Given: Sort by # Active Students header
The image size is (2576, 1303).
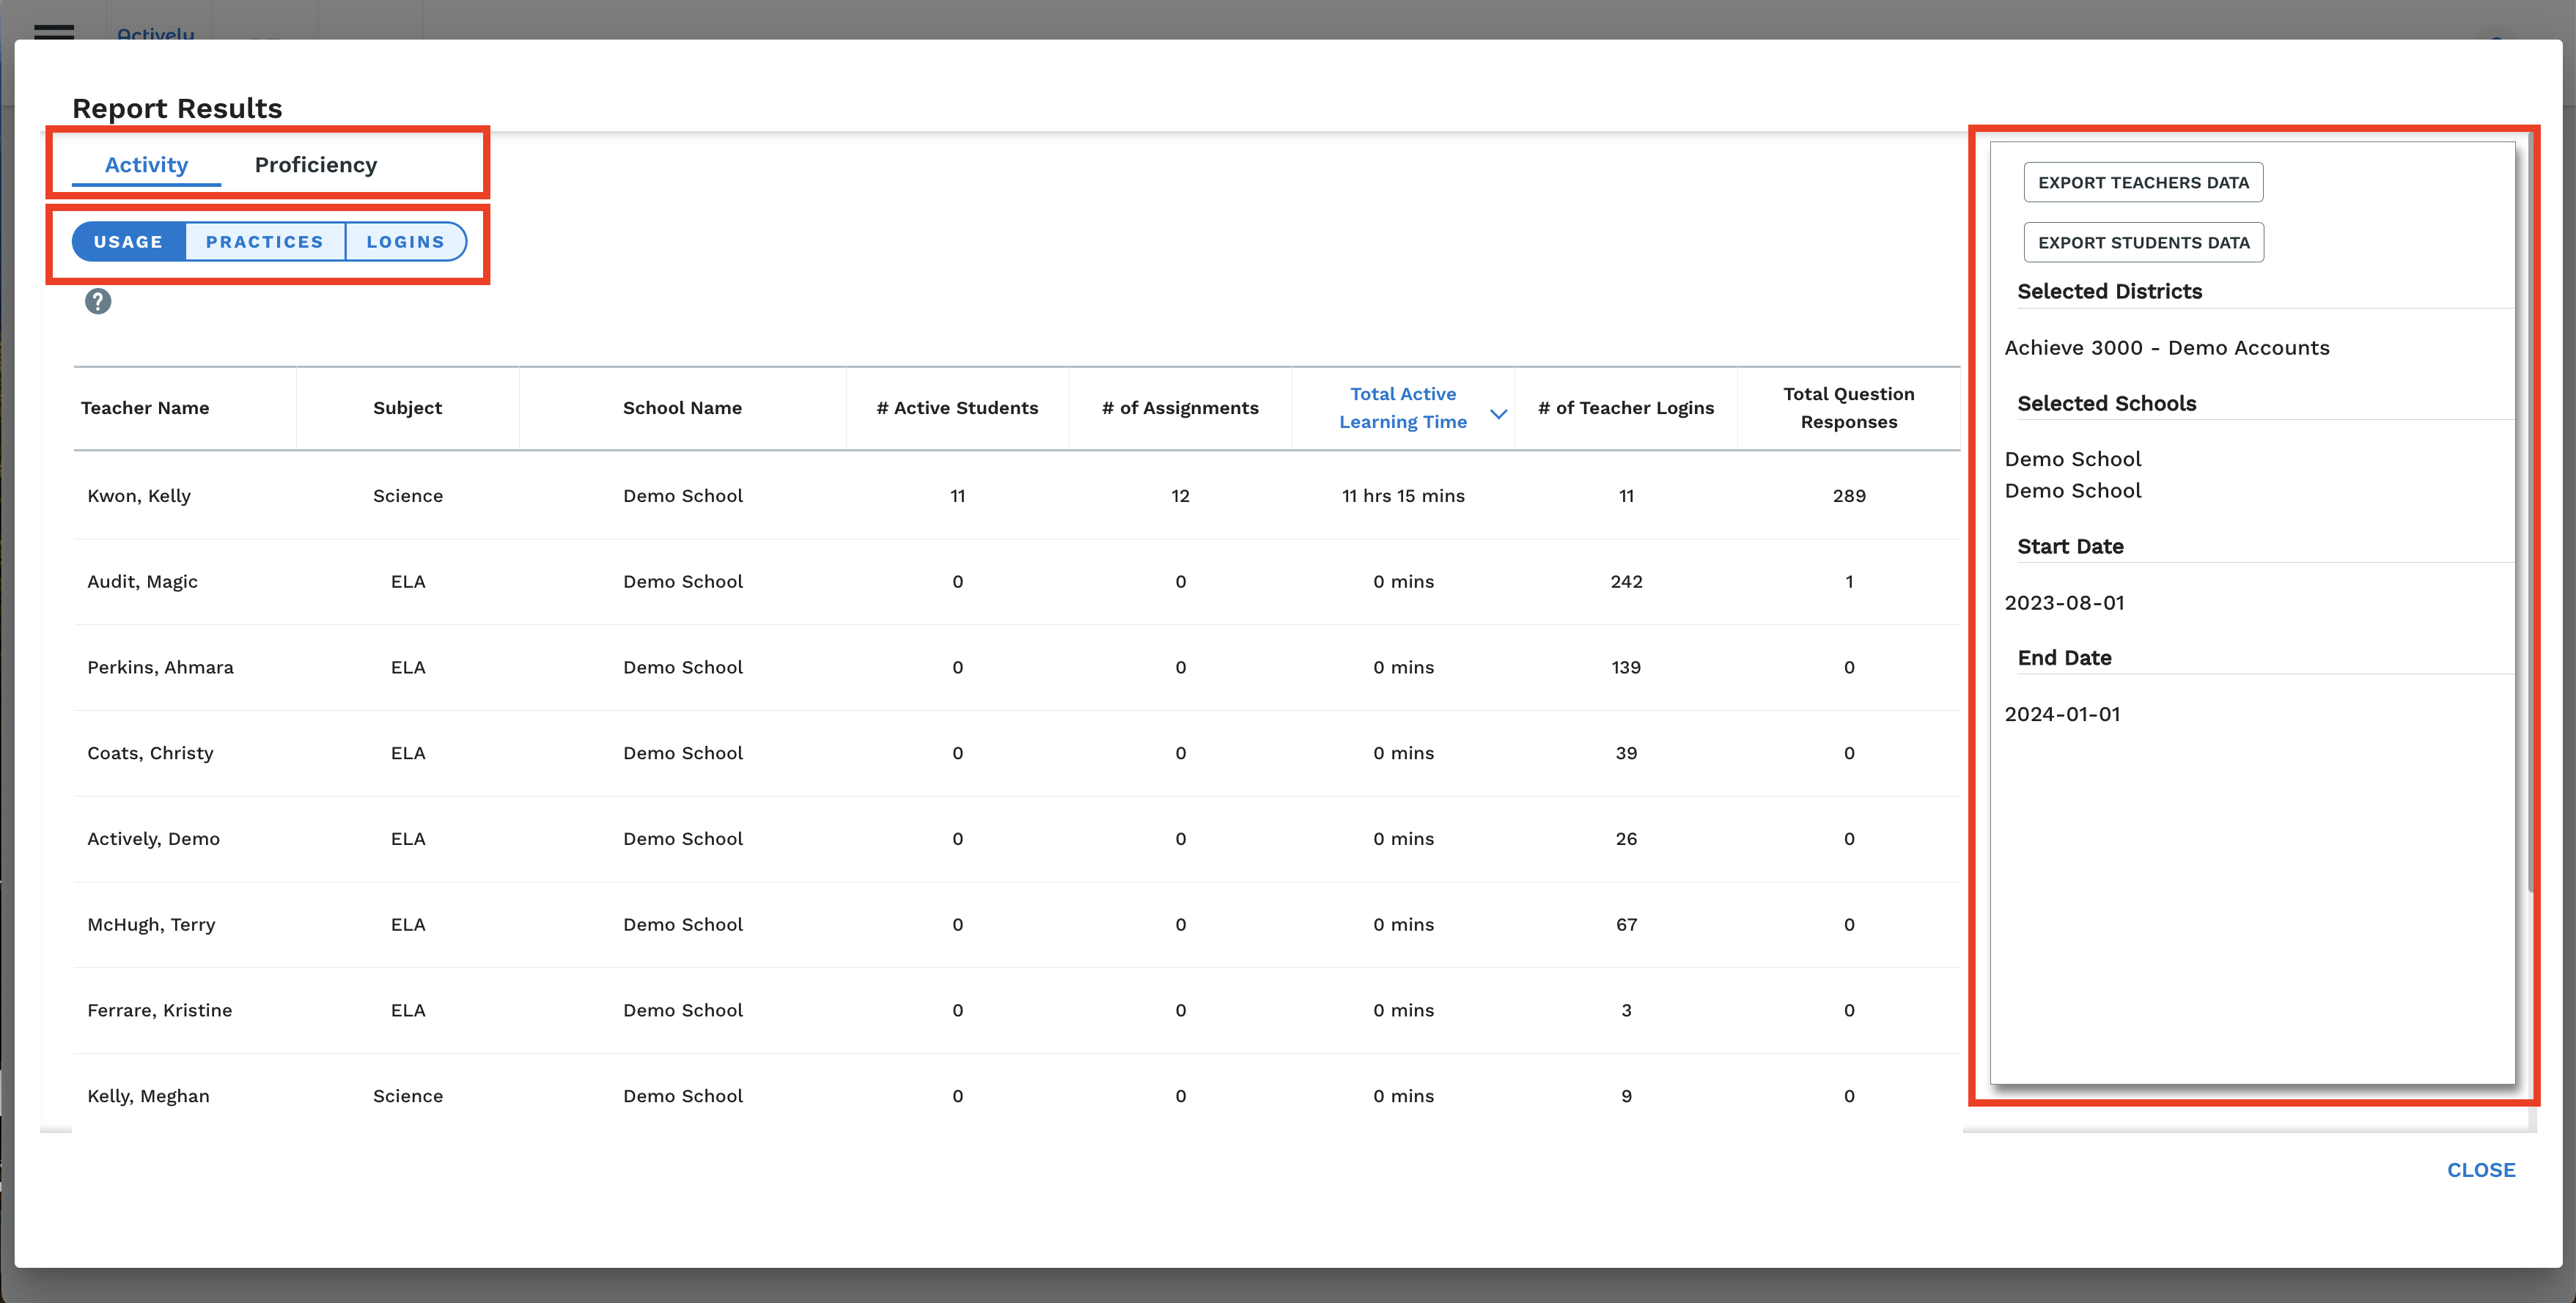Looking at the screenshot, I should click(957, 408).
